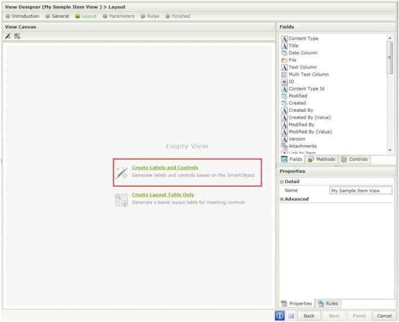Screen dimensions: 399x322
Task: Click the Back button
Action: (x=309, y=316)
